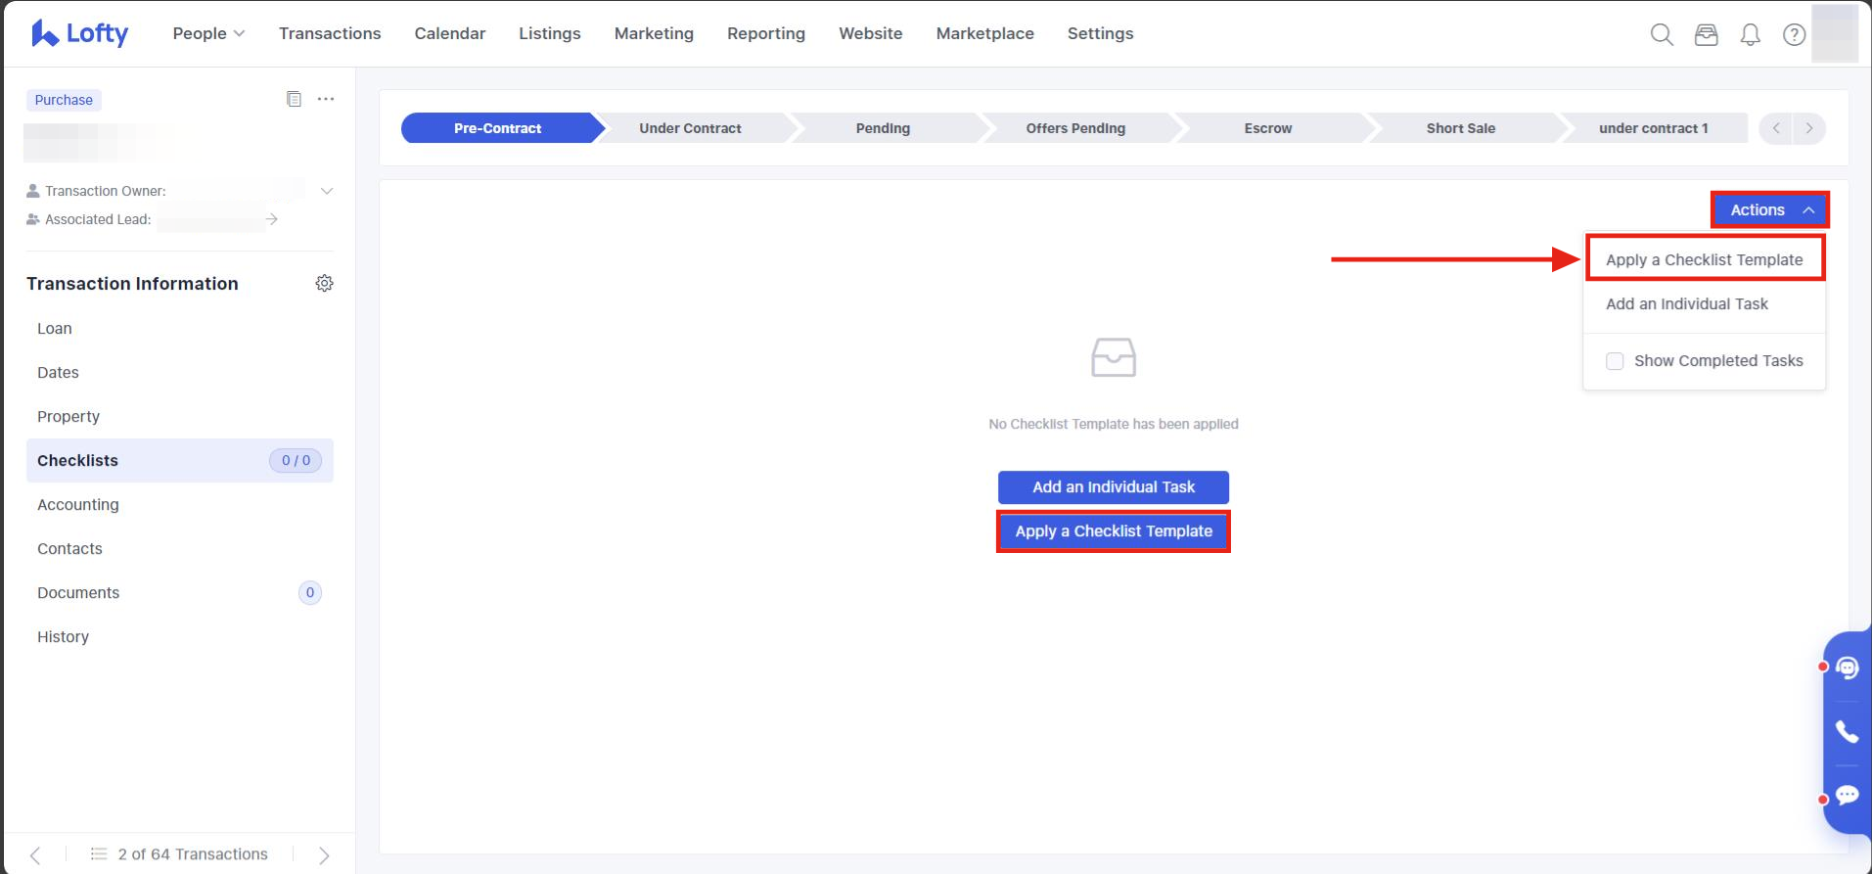
Task: Expand the Transaction Owner dropdown chevron
Action: click(x=327, y=191)
